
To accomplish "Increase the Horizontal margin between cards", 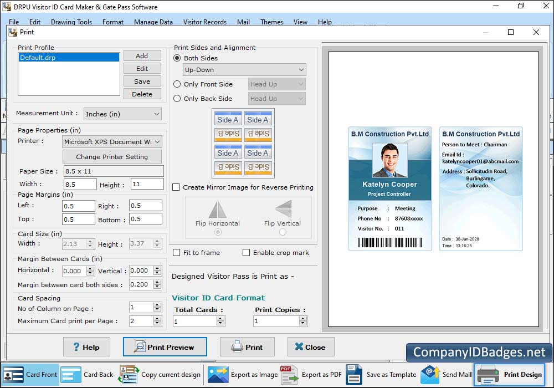I will (90, 269).
